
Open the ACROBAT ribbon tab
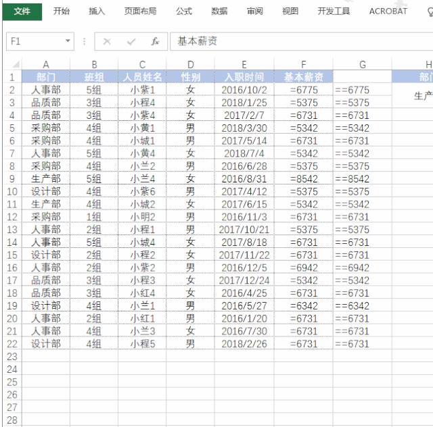(388, 11)
